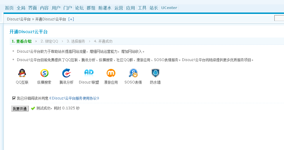Open the 群组 menu
The image size is (284, 150).
91,8
